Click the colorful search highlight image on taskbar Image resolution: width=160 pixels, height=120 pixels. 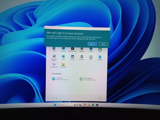click(76, 105)
